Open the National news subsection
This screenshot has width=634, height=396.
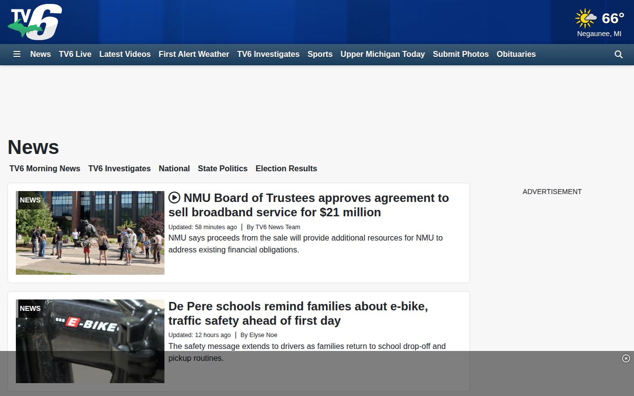[174, 168]
